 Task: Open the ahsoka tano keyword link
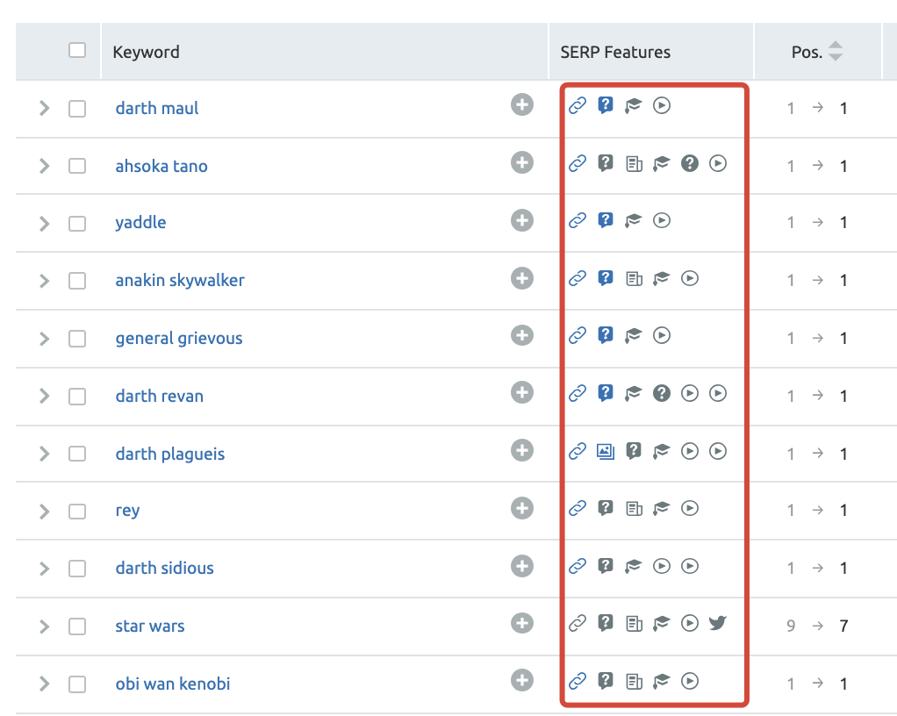click(x=161, y=166)
